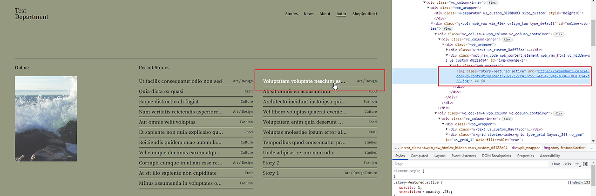Select img.story-featured.active in the breadcrumb
This screenshot has width=596, height=196.
[x=565, y=148]
